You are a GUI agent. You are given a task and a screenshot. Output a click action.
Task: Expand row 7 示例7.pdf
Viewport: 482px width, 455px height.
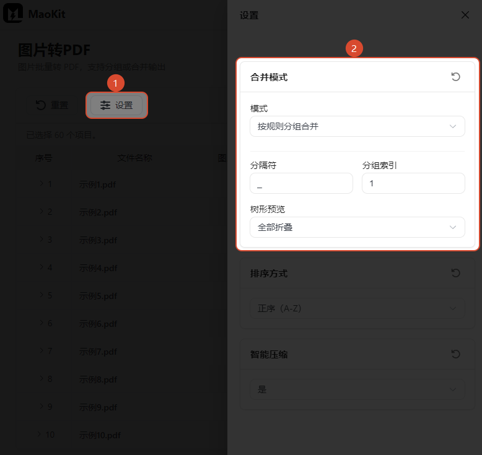click(41, 350)
